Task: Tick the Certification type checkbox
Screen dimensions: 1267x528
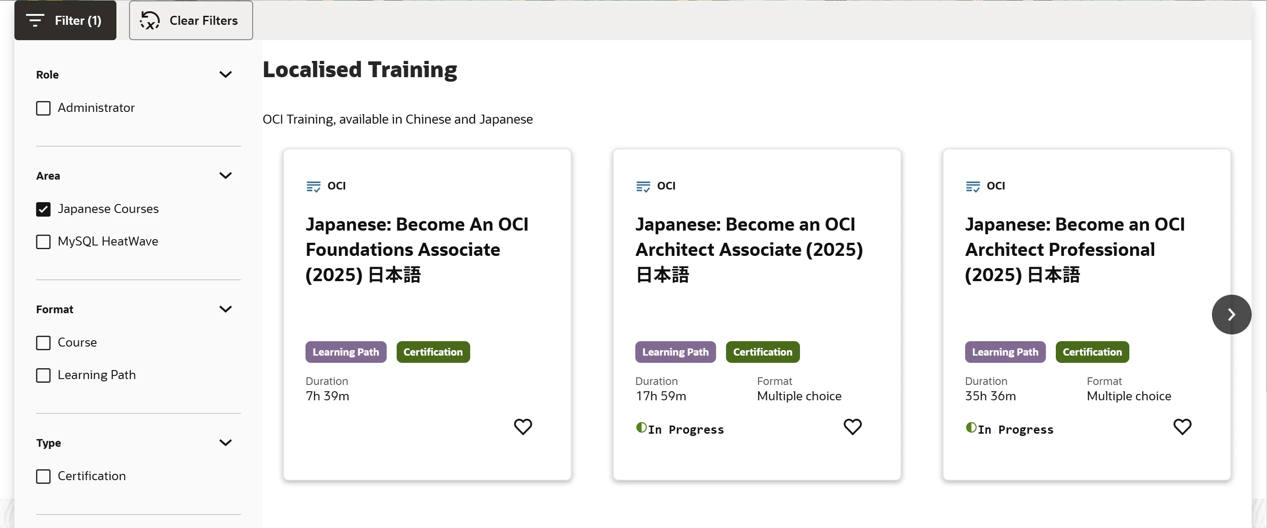Action: (43, 477)
